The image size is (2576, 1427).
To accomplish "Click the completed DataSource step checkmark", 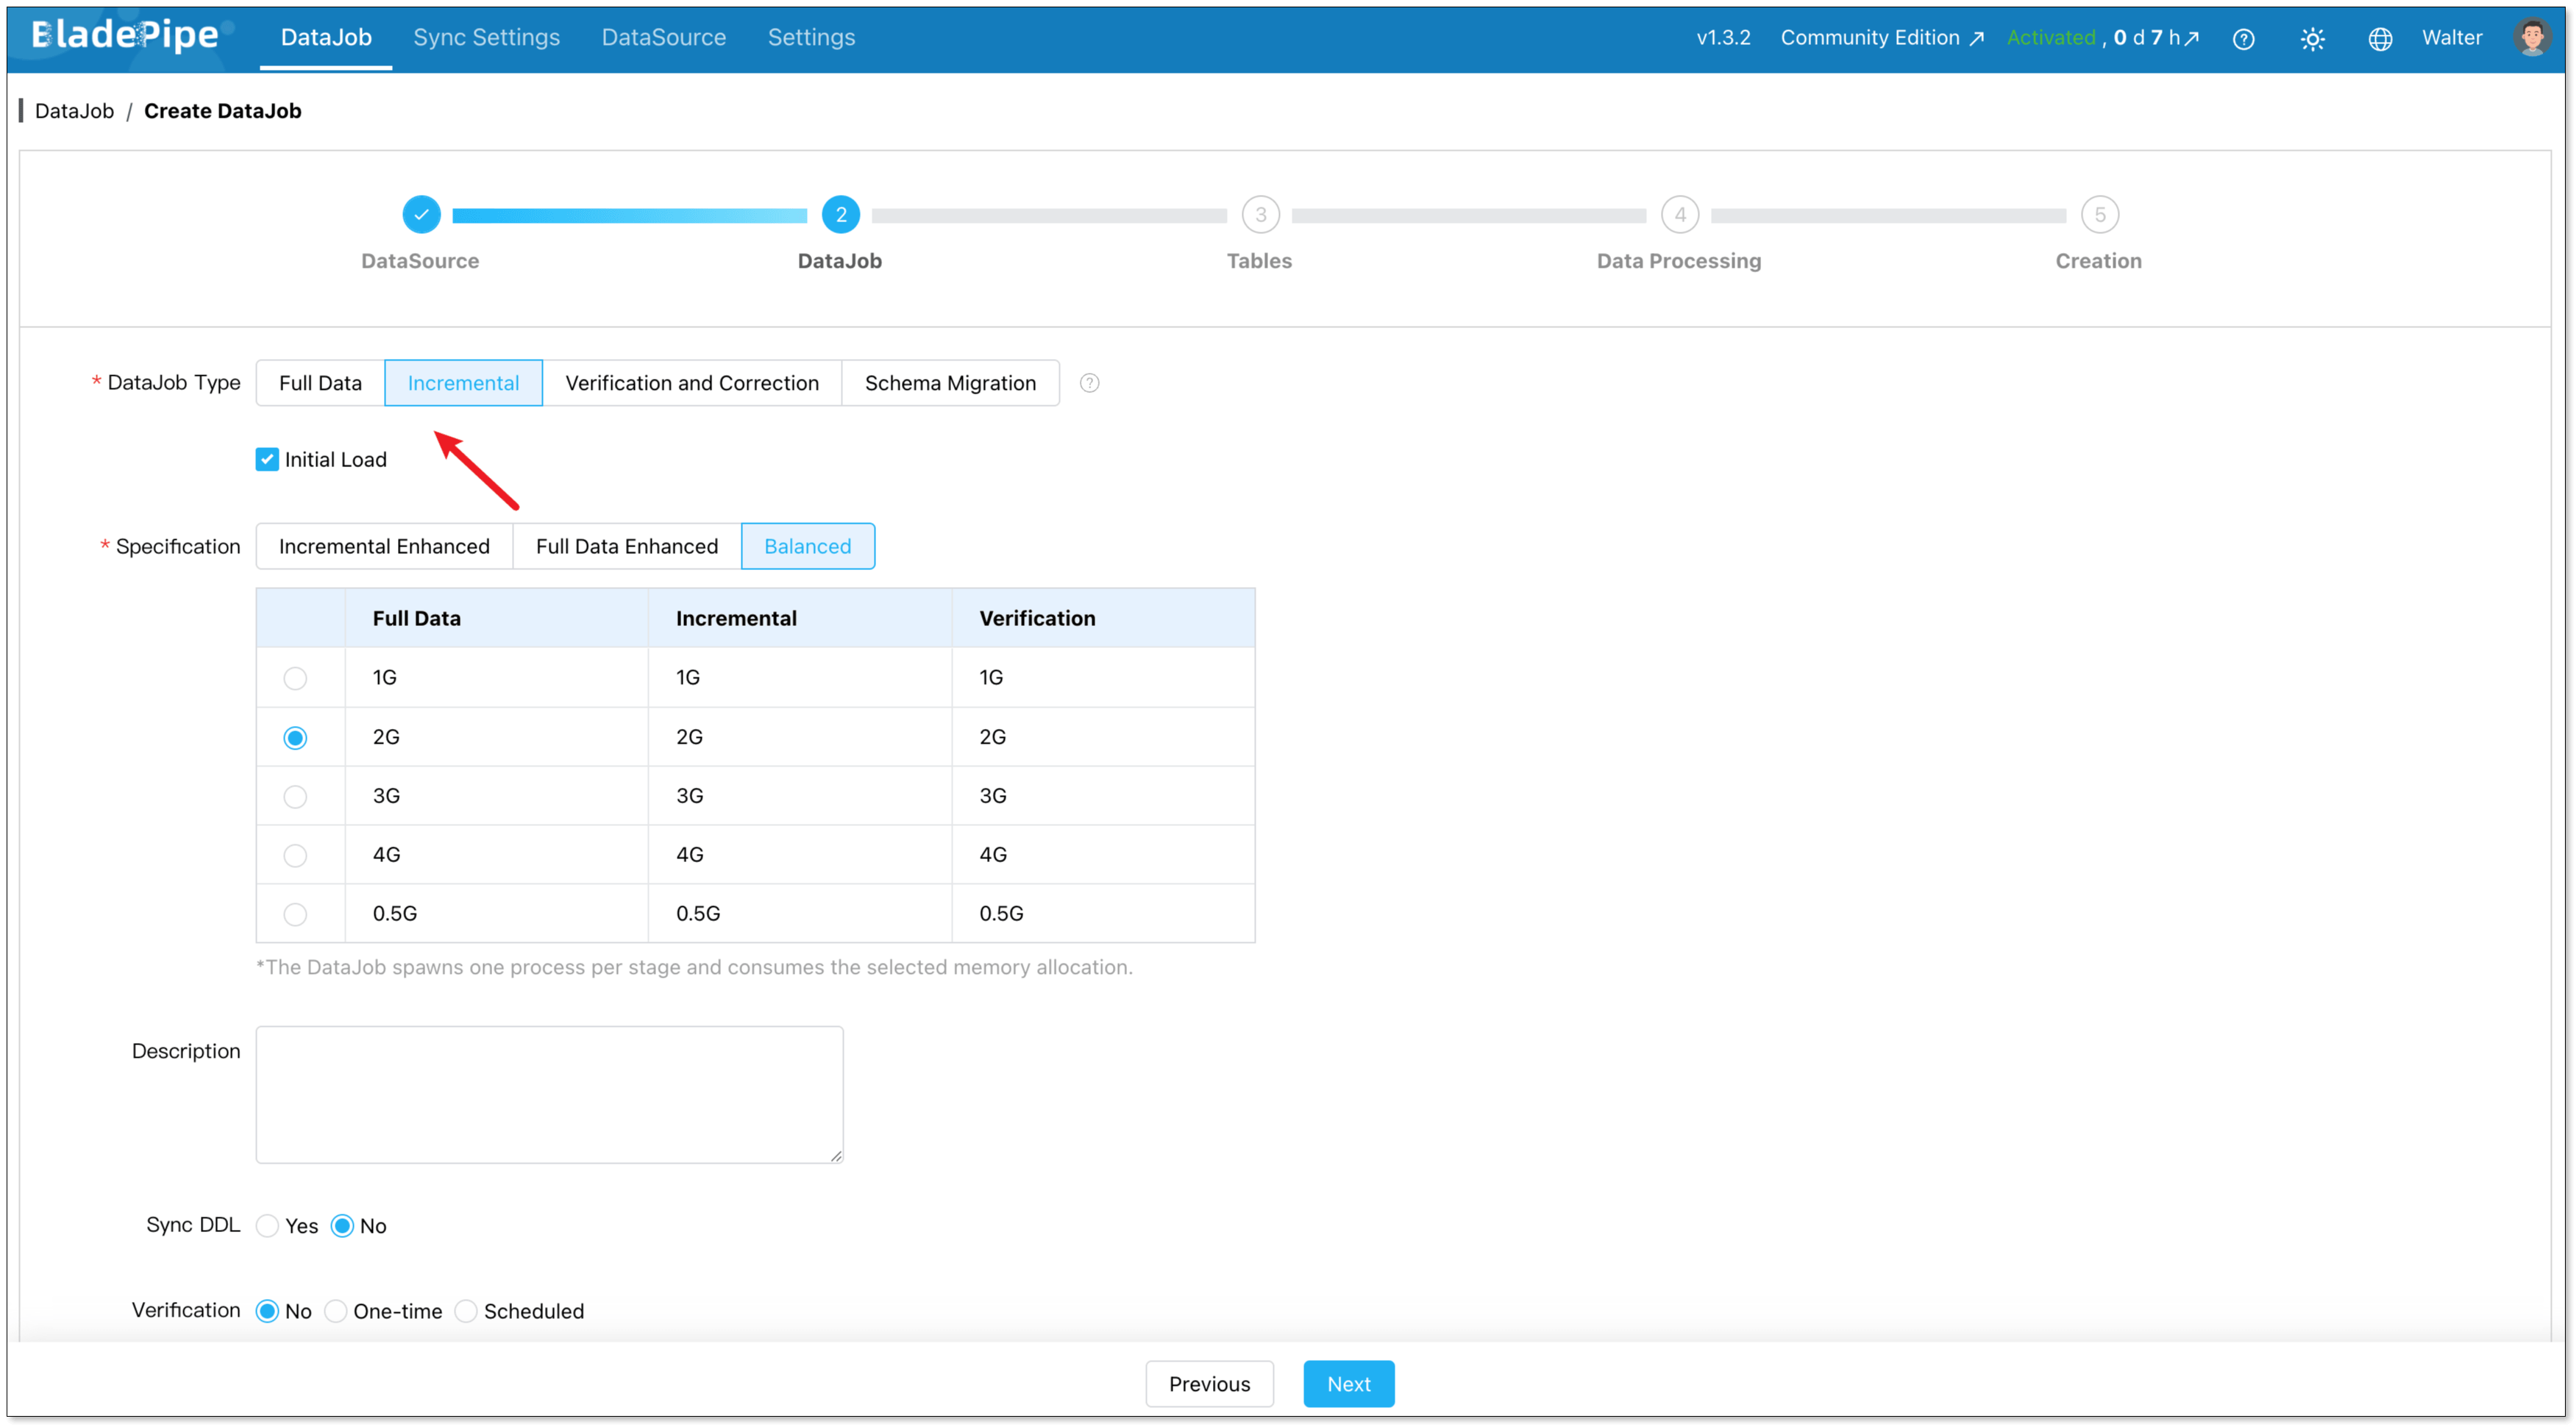I will click(421, 214).
